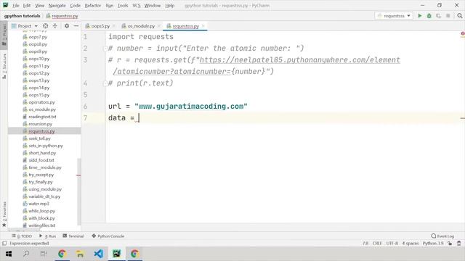Open Windows search on the taskbar
Screen dimensions: 465x261
coord(26,254)
